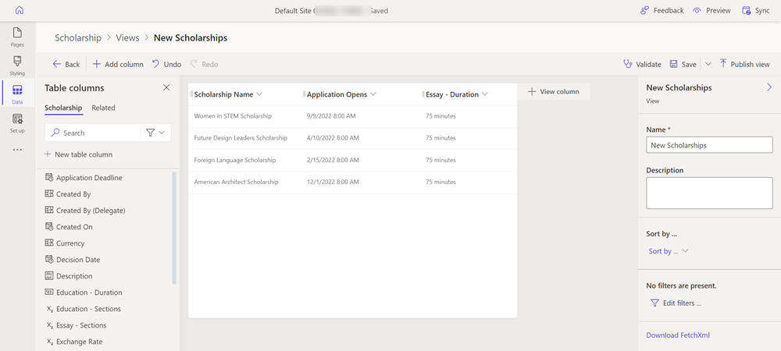Viewport: 781px width, 351px height.
Task: Click the view Name input field
Action: 709,145
